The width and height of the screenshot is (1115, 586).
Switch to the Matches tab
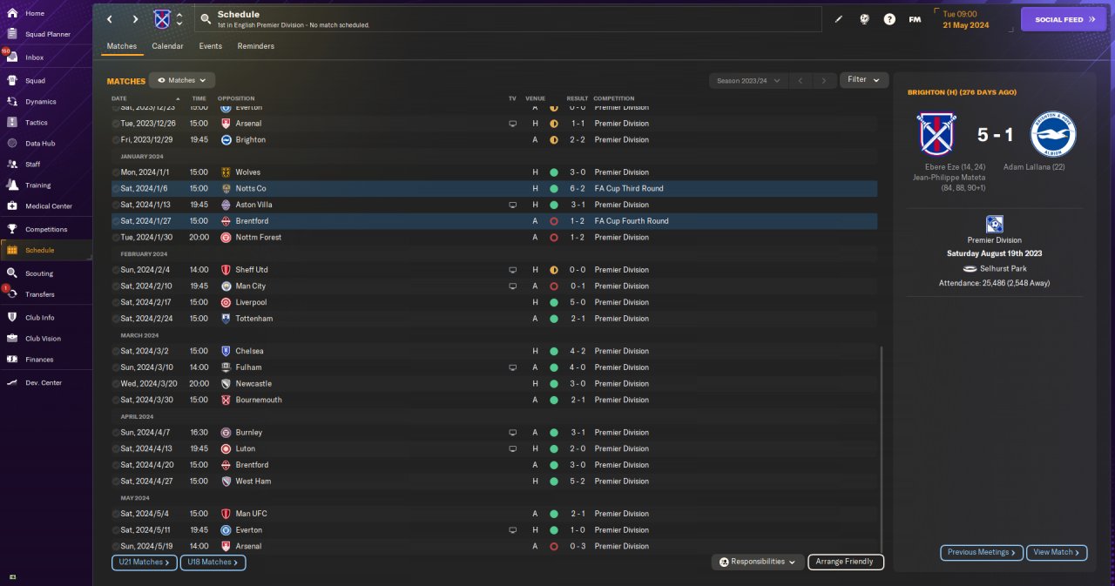point(122,46)
